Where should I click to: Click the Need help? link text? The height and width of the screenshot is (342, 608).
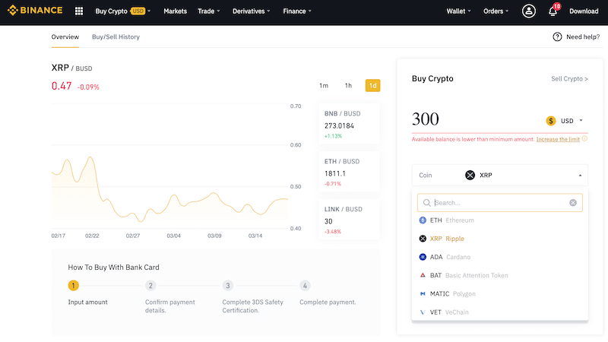click(583, 36)
